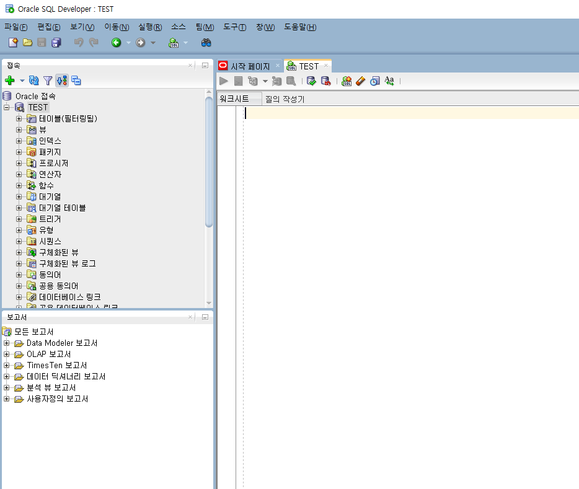Open SQL History icon
Image resolution: width=579 pixels, height=489 pixels.
click(375, 81)
